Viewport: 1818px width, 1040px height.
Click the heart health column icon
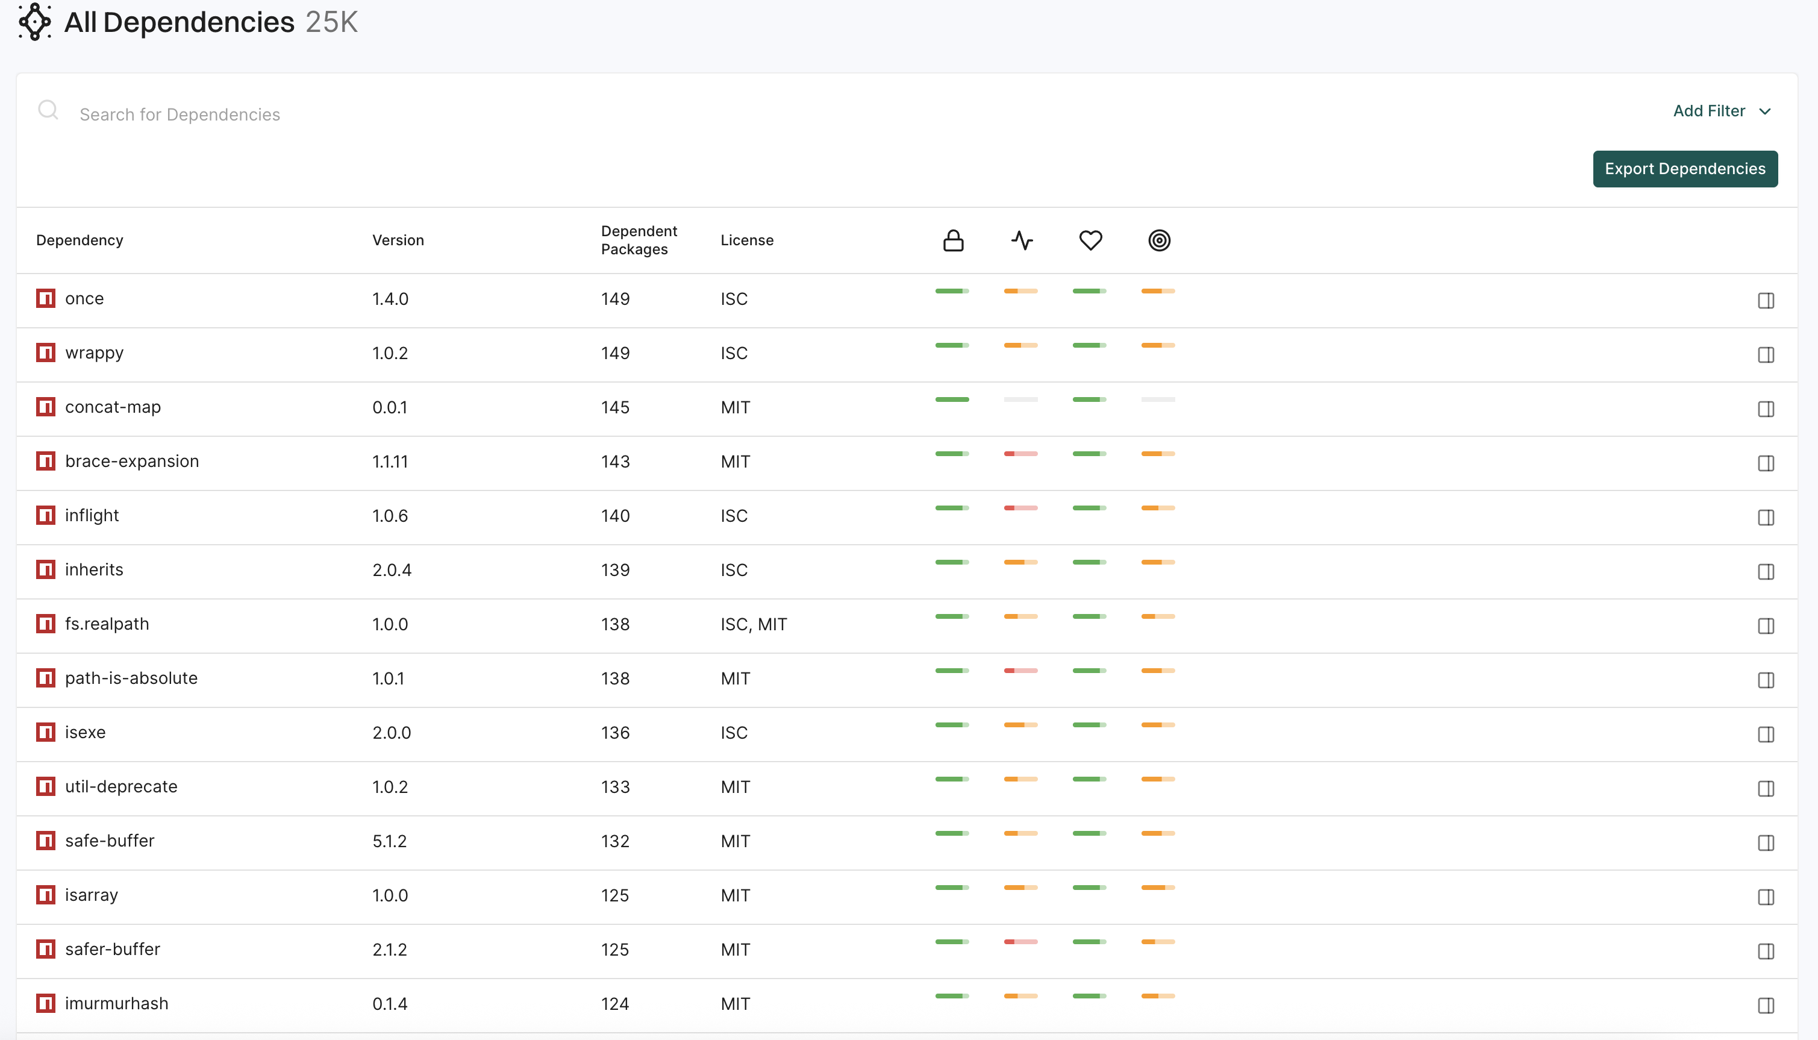tap(1090, 240)
